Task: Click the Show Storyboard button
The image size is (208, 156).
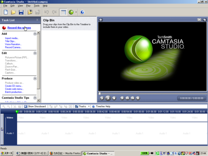Action: coord(35,106)
